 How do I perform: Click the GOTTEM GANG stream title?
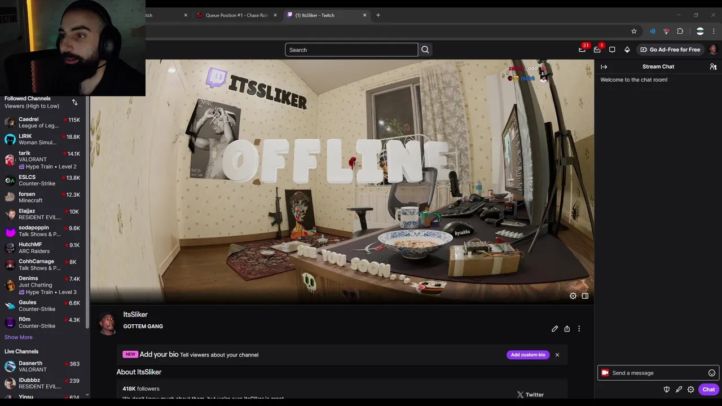click(x=143, y=326)
